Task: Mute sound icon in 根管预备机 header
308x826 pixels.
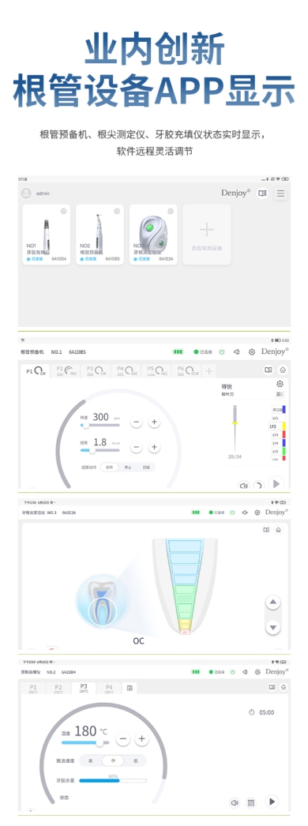Action: (x=237, y=352)
